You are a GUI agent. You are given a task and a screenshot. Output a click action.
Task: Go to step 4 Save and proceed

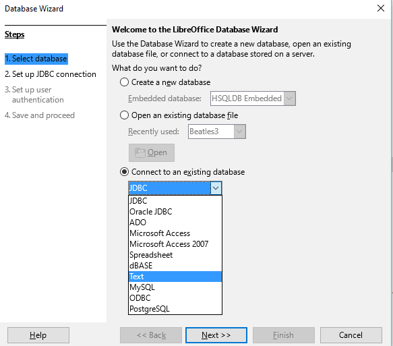coord(40,115)
